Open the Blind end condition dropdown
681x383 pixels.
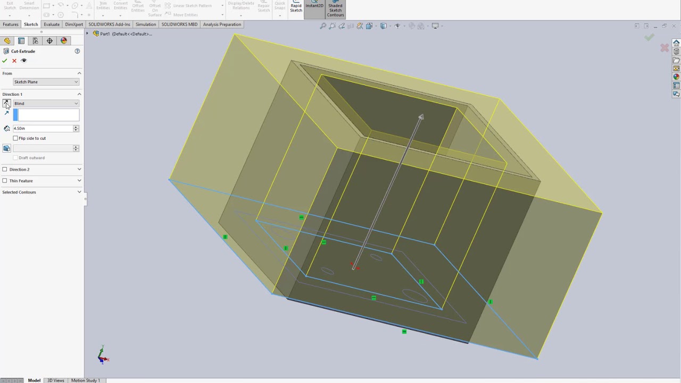click(46, 103)
